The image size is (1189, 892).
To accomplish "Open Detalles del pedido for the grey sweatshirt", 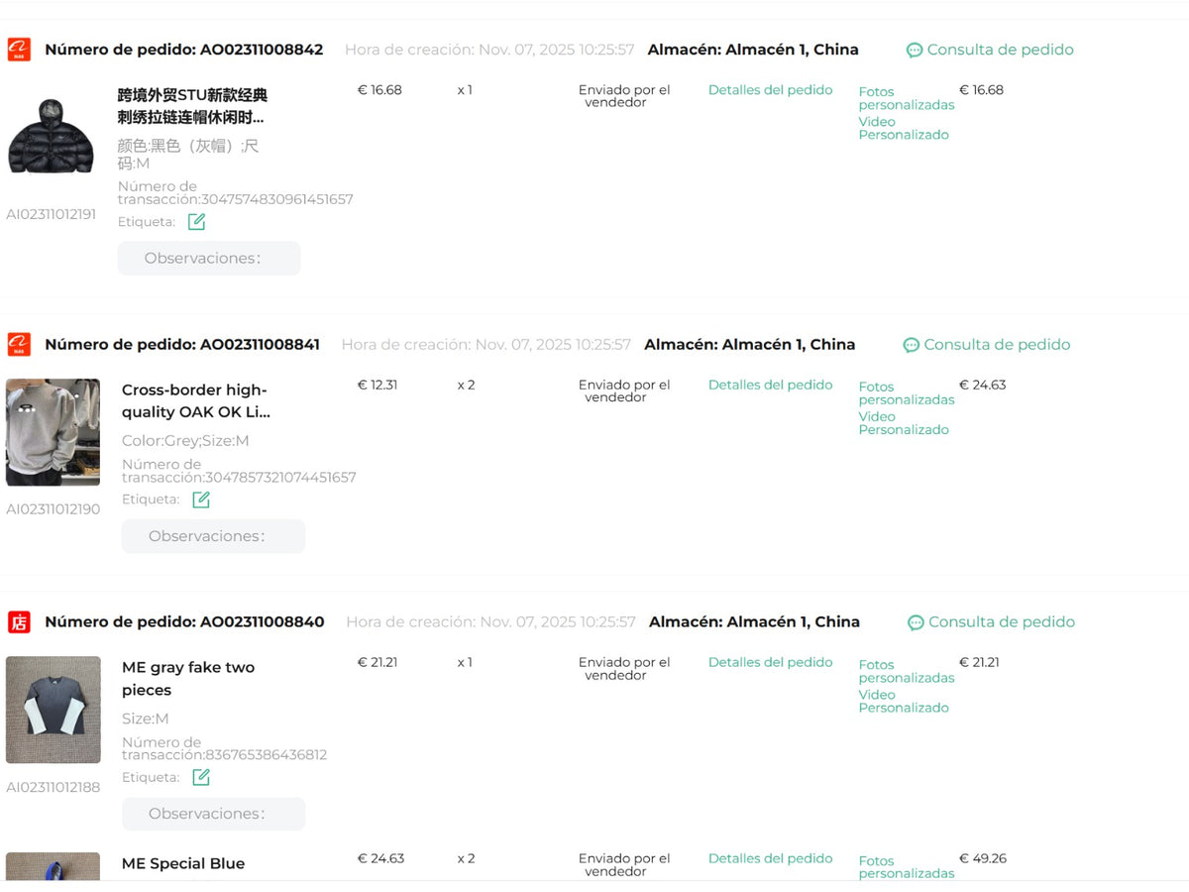I will (770, 385).
